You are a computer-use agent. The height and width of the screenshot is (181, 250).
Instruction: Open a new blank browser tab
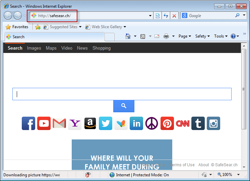coord(110,37)
